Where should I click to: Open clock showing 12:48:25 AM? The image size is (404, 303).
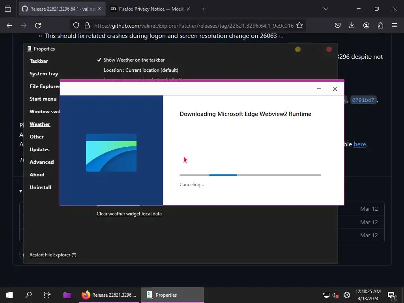pos(368,295)
